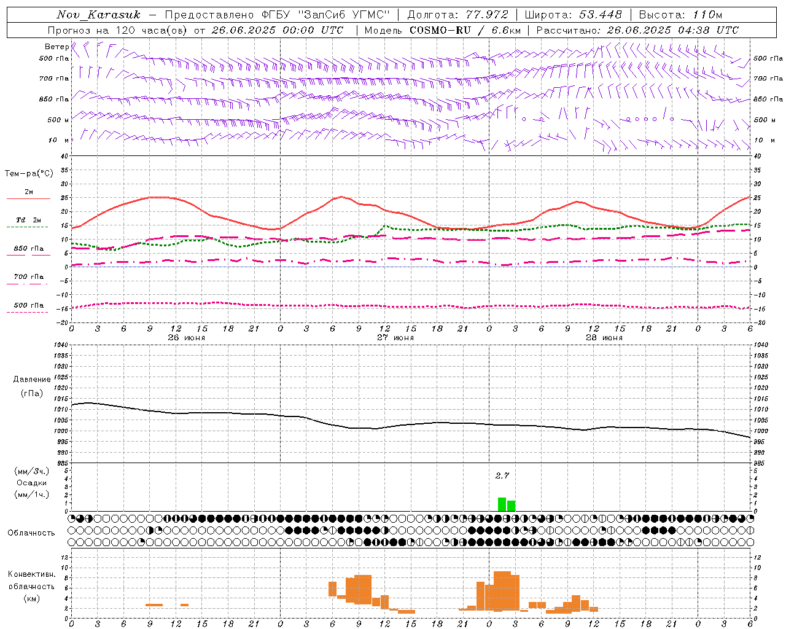Click the Прогноз на 120 часа(ов) text
This screenshot has width=786, height=629.
[118, 30]
